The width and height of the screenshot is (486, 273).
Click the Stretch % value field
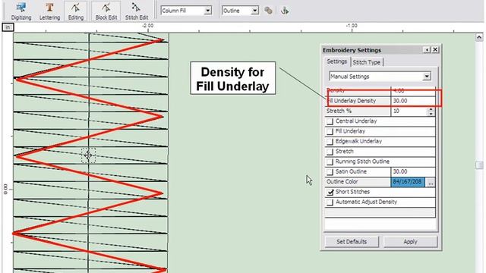[x=409, y=111]
